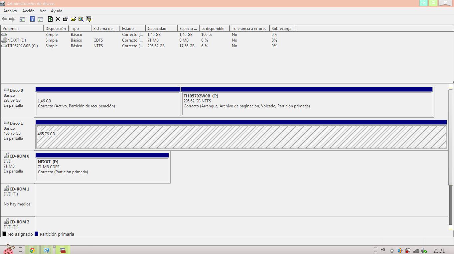Click the settings list toolbar icon
The width and height of the screenshot is (454, 254).
(89, 19)
